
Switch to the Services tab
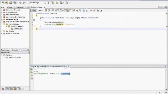[x=20, y=8]
